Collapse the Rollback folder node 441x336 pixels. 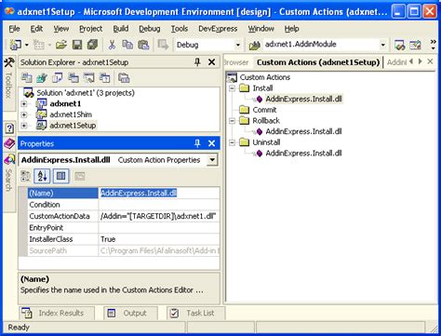click(x=232, y=121)
